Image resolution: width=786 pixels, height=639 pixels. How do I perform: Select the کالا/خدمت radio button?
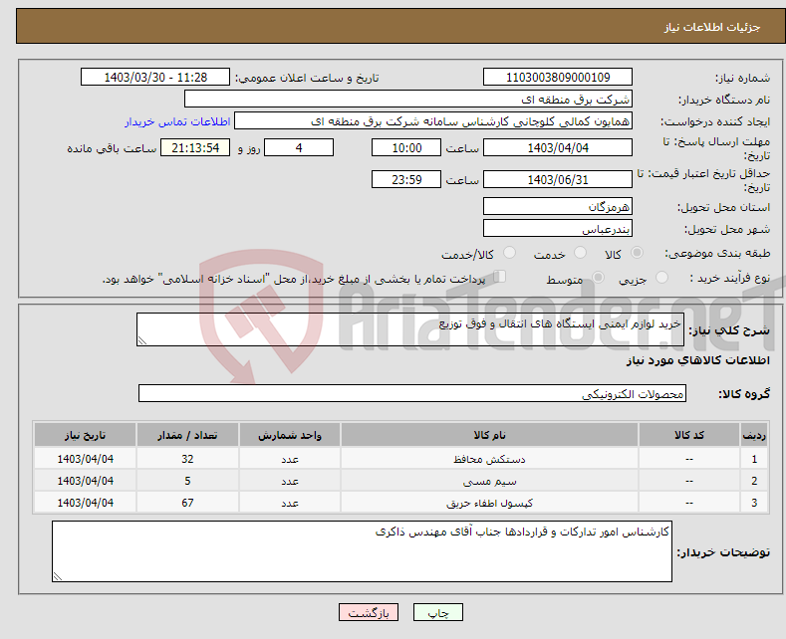point(509,253)
